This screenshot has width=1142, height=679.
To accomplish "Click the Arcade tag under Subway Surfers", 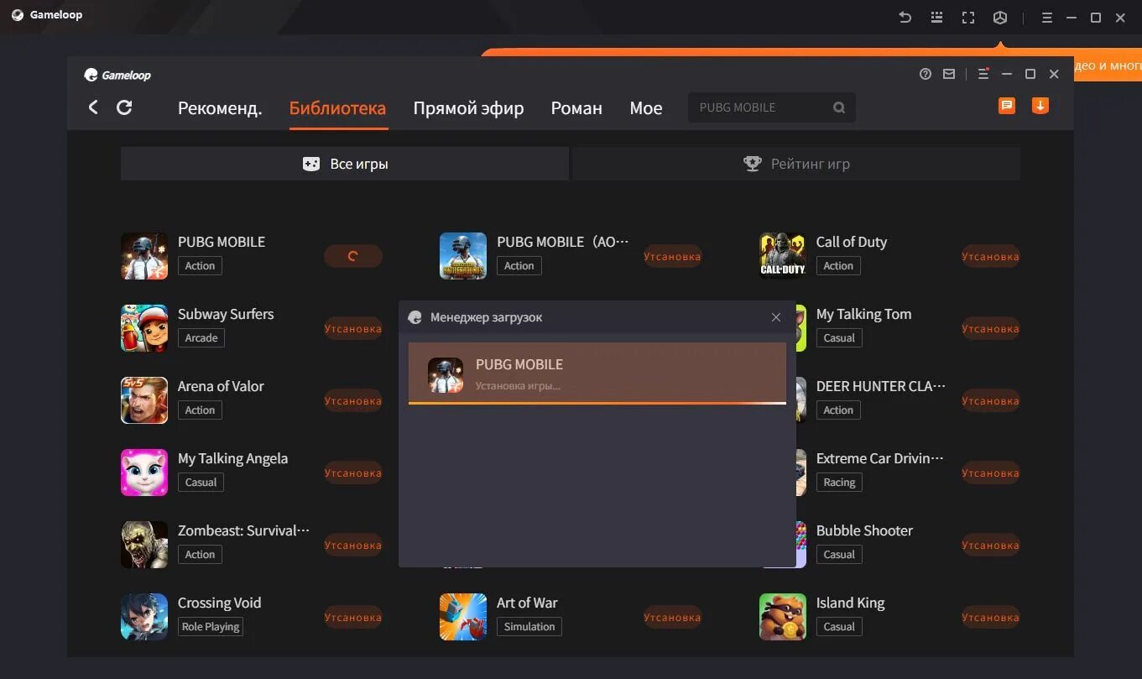I will point(201,338).
